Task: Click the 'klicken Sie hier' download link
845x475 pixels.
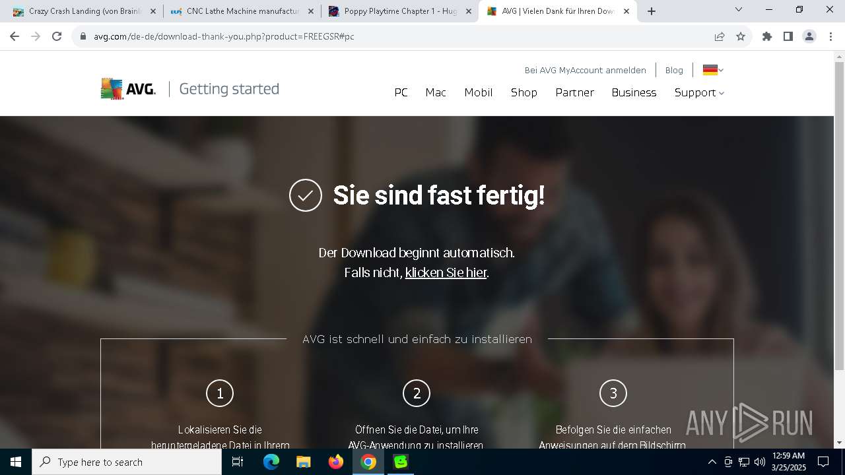Action: tap(446, 272)
